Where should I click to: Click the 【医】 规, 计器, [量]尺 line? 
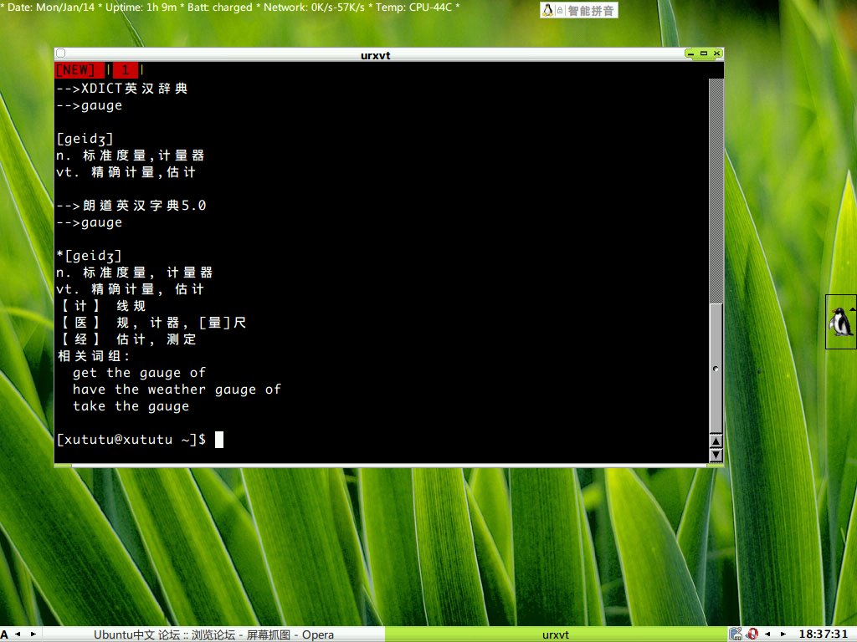tap(152, 323)
